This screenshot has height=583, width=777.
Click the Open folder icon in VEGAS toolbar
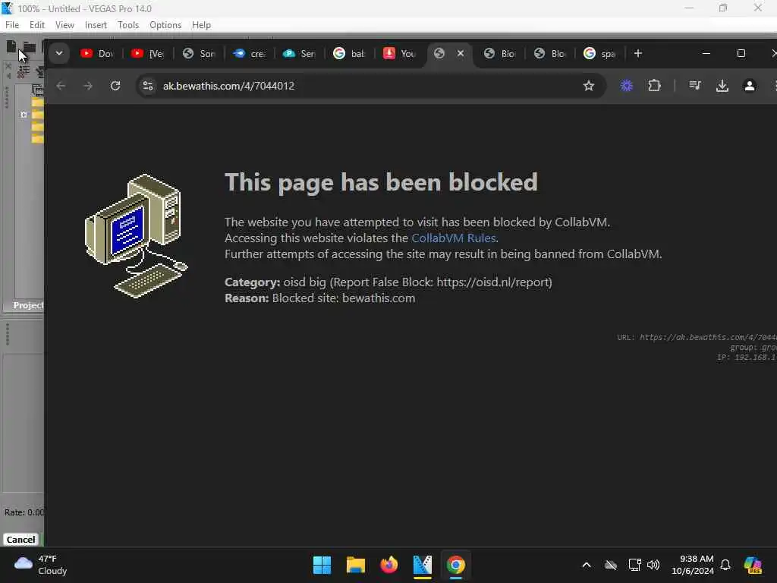coord(30,48)
